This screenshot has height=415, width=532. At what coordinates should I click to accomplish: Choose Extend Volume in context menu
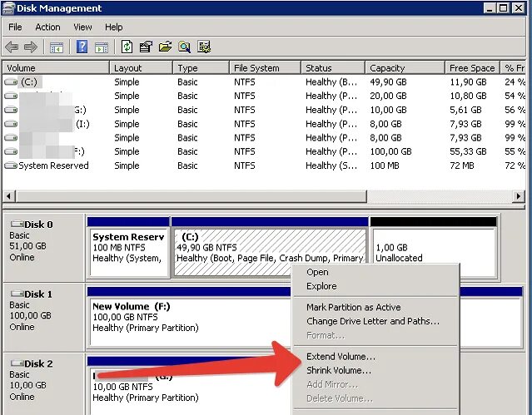(x=375, y=357)
